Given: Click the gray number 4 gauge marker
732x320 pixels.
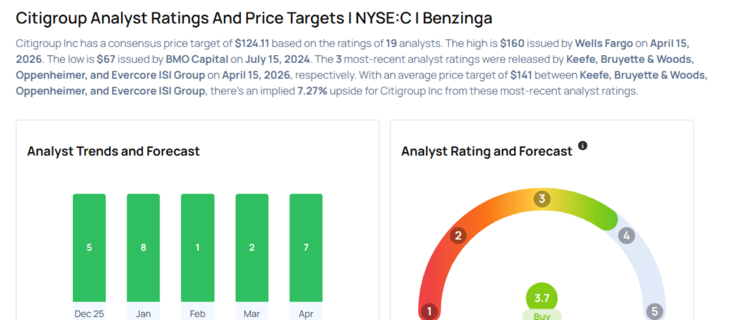Looking at the screenshot, I should click(x=626, y=235).
